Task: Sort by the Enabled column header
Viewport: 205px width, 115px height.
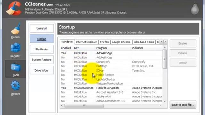Action: (66, 48)
